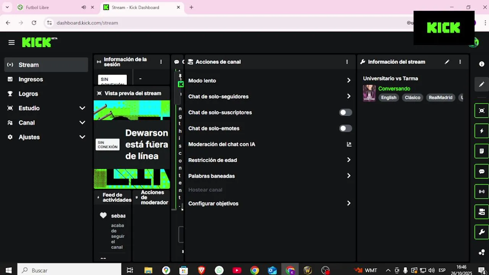Open the Windows notification center
Screen dimensions: 489x275
point(483,270)
